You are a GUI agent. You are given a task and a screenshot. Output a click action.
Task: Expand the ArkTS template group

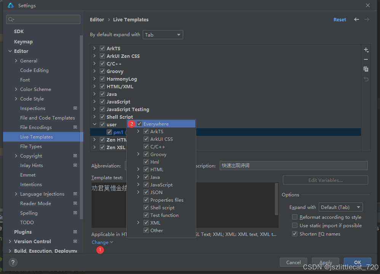point(94,48)
